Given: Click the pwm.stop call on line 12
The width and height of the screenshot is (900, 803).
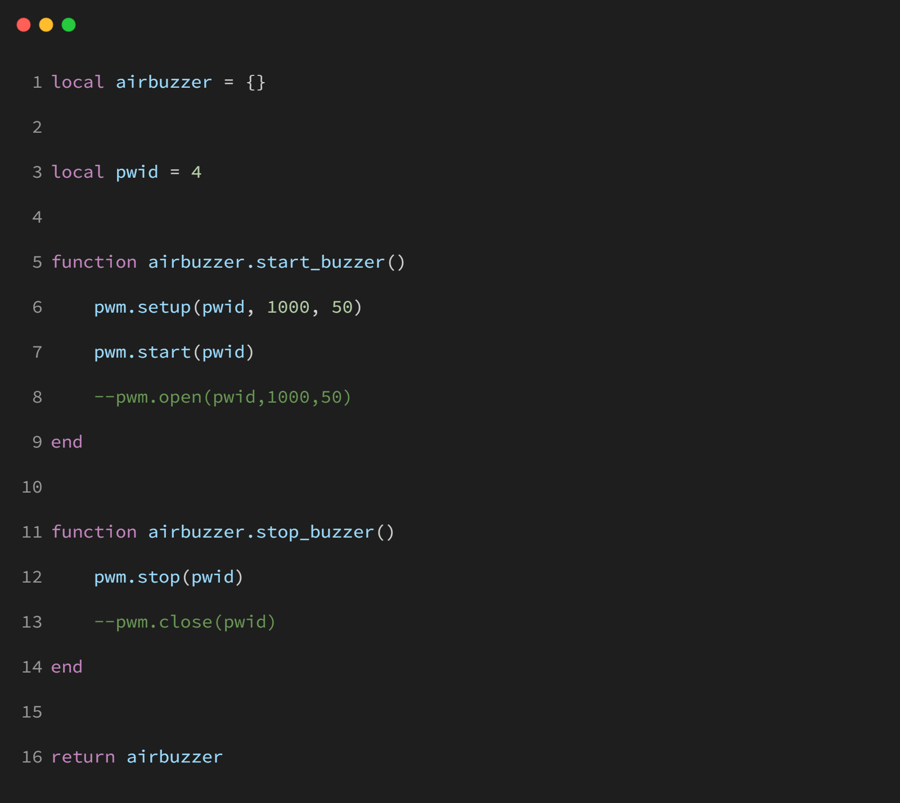Looking at the screenshot, I should (137, 578).
